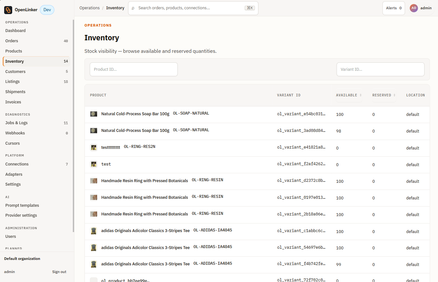Click the available value 99
Viewport: 438px width, 282px height.
tap(339, 265)
